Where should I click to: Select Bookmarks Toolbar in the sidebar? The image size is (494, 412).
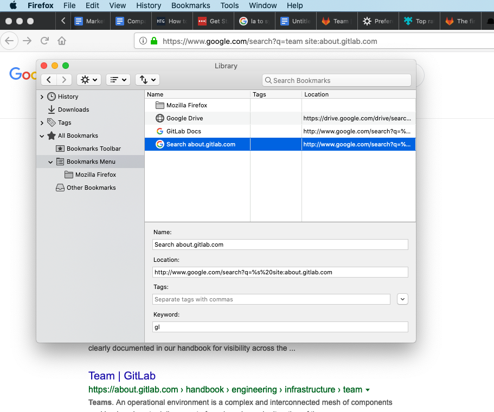click(x=94, y=149)
